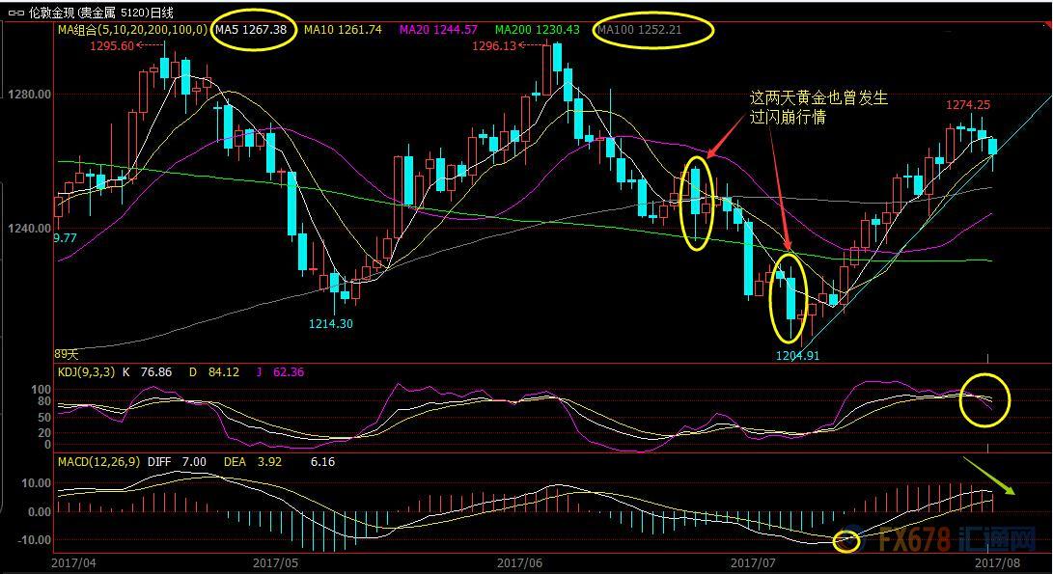Jump to the 2017/05 date marker
1053x574 pixels.
[x=275, y=562]
